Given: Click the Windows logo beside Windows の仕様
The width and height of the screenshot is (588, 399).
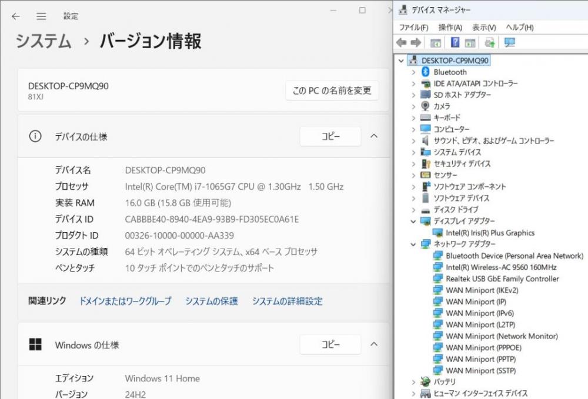Looking at the screenshot, I should click(x=35, y=344).
